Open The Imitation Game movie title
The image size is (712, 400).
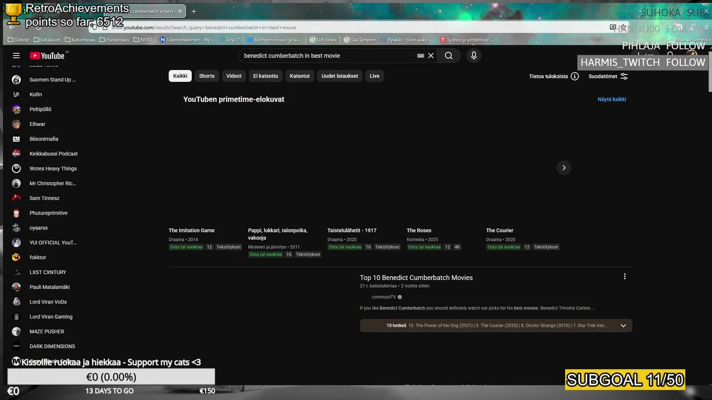[x=191, y=231]
